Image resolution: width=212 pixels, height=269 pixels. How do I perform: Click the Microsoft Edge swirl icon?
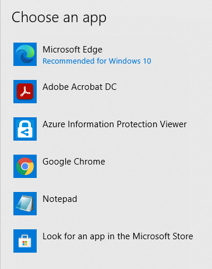(x=25, y=54)
